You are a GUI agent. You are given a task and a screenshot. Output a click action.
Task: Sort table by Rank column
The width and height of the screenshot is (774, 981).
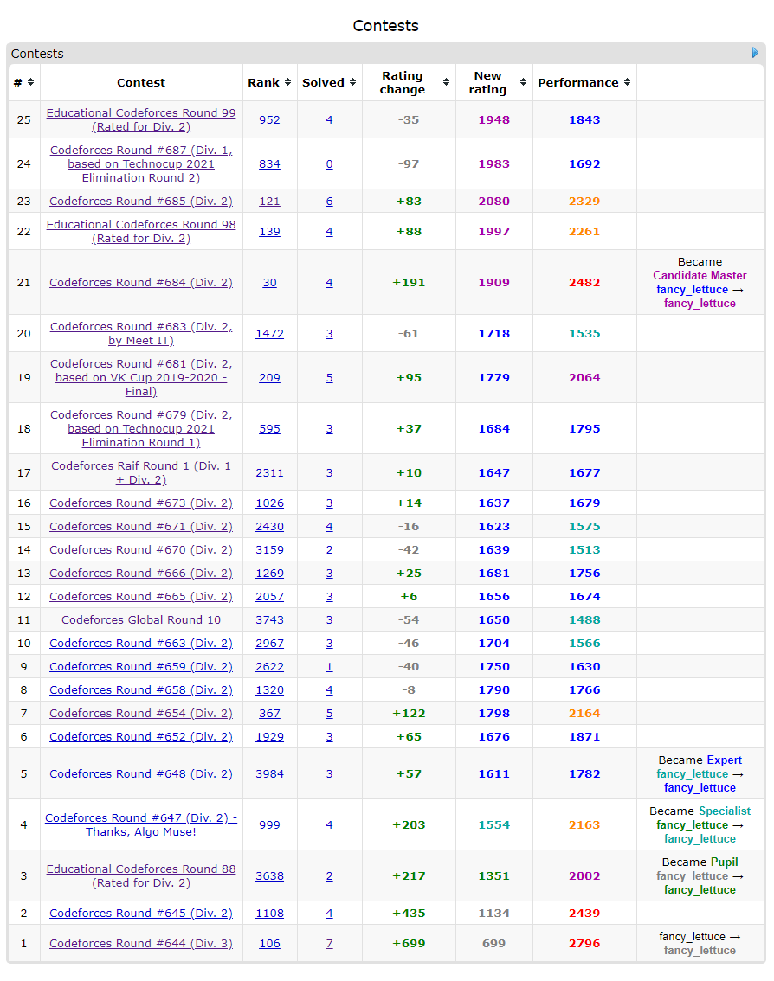coord(287,82)
